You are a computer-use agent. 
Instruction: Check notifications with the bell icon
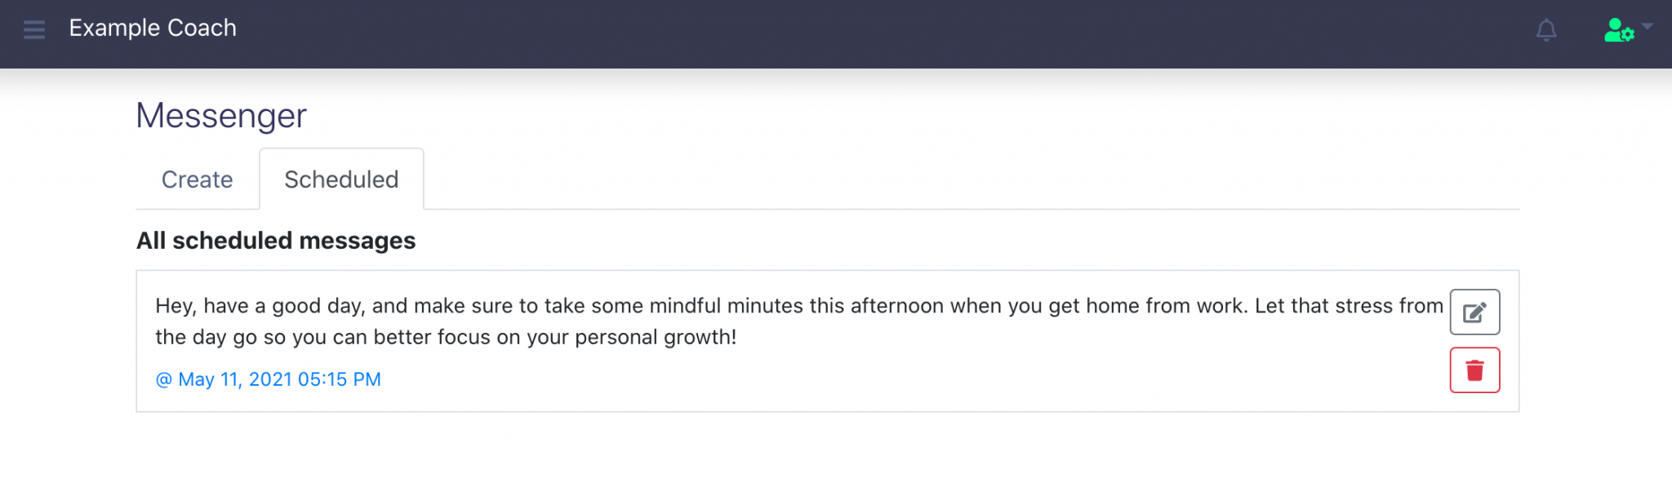click(x=1547, y=30)
